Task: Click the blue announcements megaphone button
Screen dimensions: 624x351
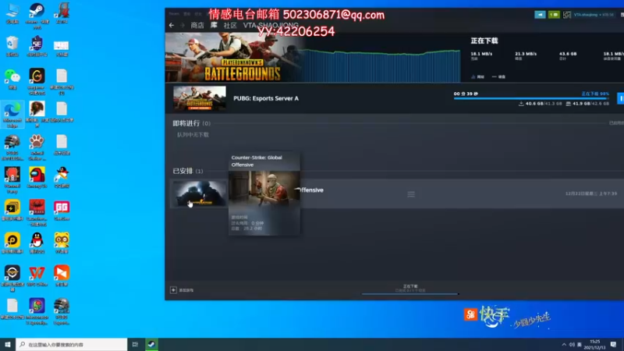Action: coord(540,15)
